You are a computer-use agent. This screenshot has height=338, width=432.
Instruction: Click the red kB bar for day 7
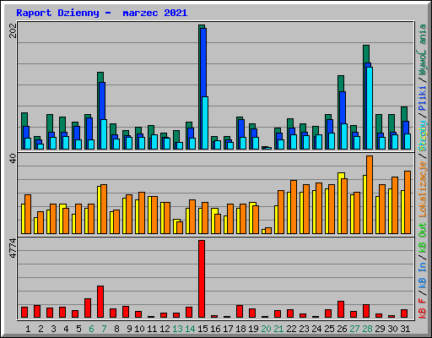point(100,302)
